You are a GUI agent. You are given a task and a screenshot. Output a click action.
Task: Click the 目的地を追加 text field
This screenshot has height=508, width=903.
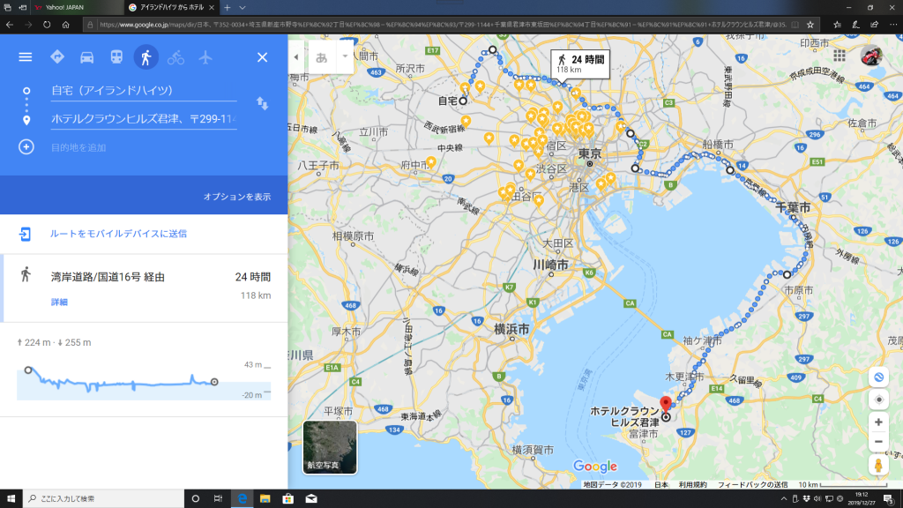pos(144,147)
